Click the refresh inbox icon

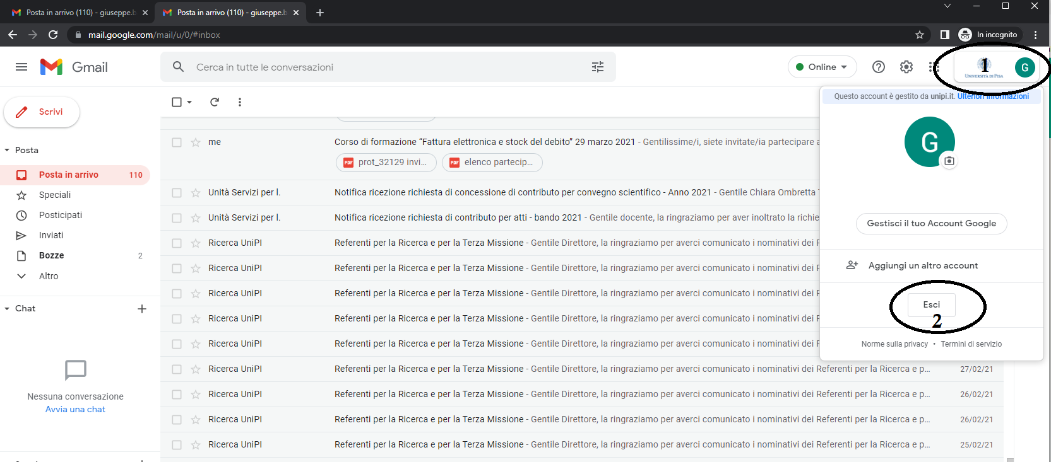tap(215, 102)
